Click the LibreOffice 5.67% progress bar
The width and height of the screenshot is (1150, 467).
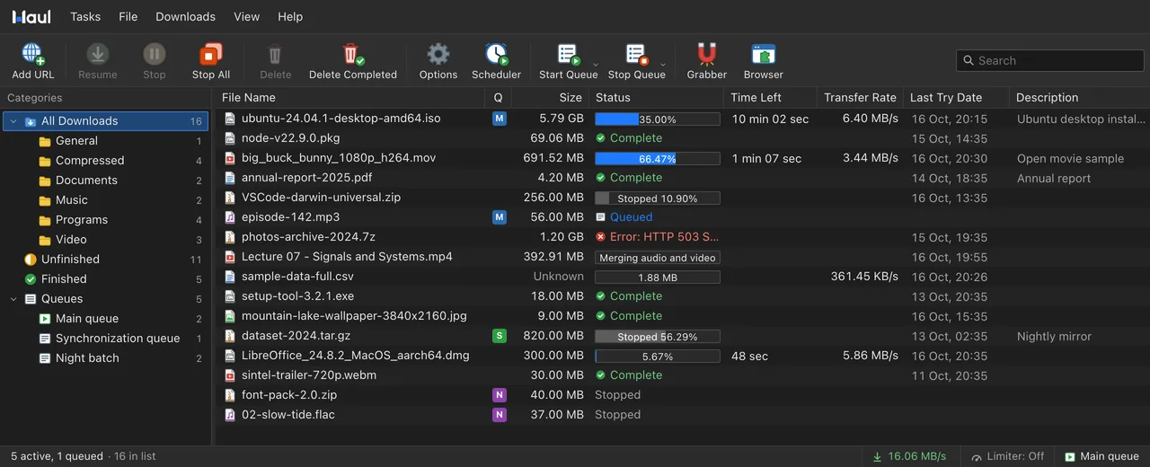pyautogui.click(x=658, y=356)
